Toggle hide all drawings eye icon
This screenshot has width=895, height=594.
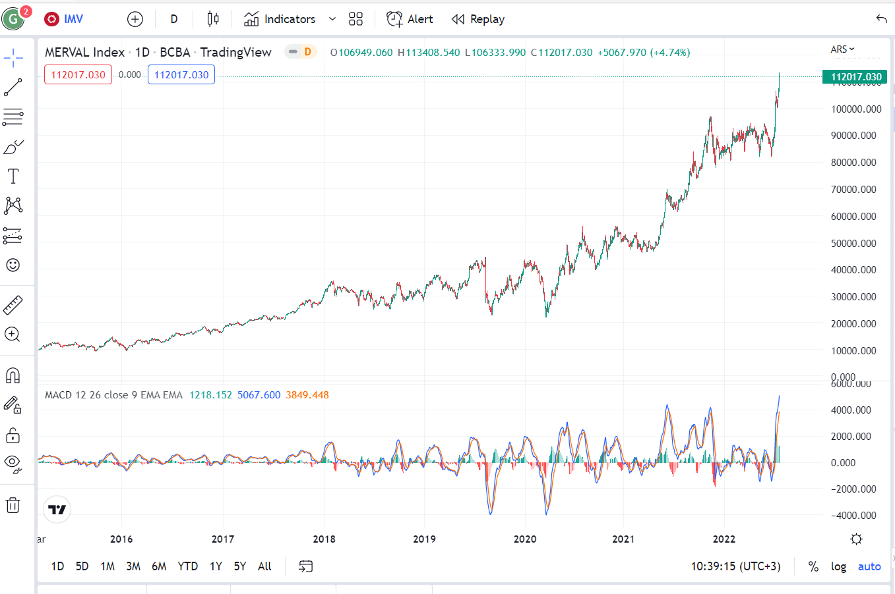[13, 464]
